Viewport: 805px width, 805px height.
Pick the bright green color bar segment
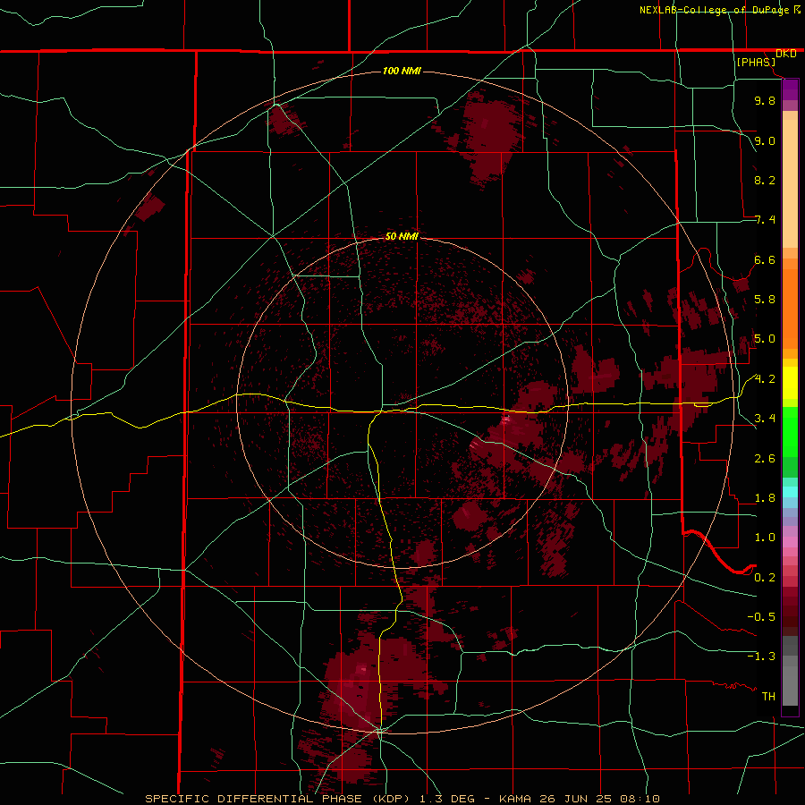pyautogui.click(x=790, y=432)
